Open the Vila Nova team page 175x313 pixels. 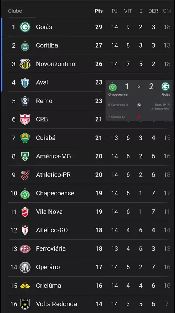(x=49, y=212)
